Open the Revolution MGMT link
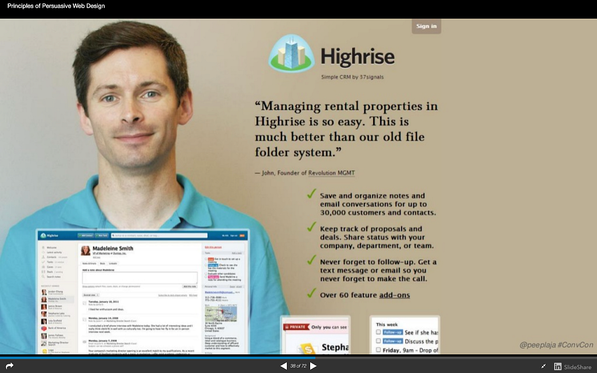The height and width of the screenshot is (373, 597). click(x=332, y=173)
